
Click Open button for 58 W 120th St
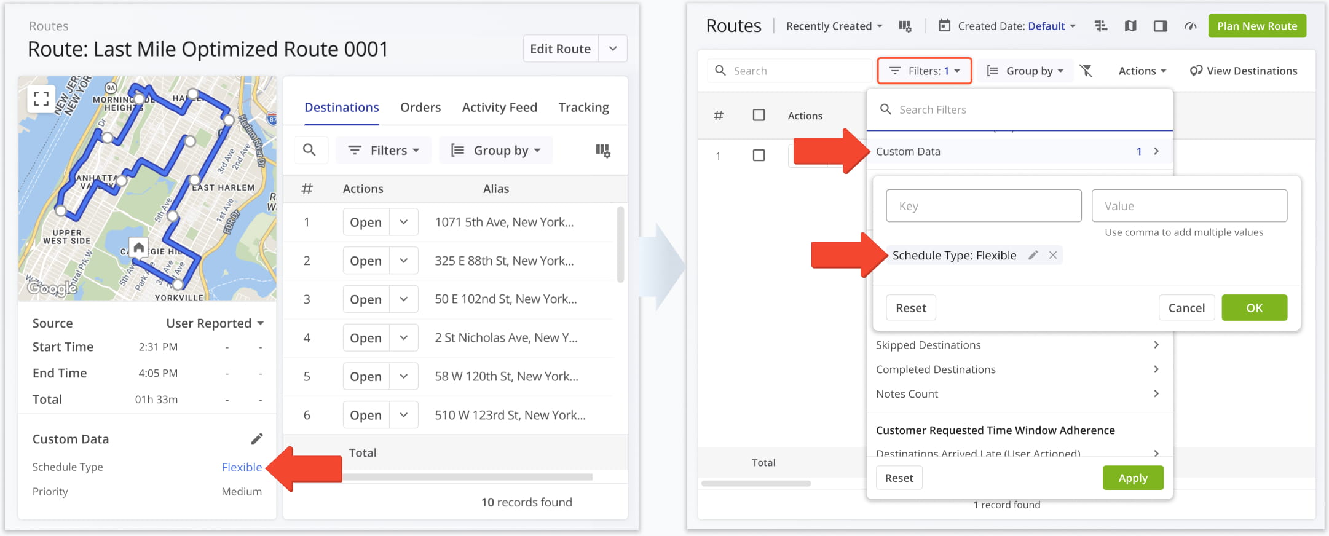(366, 376)
